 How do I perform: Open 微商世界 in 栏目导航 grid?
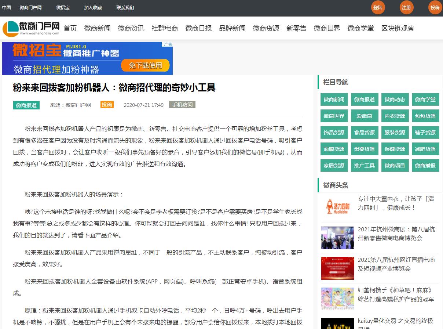334,116
